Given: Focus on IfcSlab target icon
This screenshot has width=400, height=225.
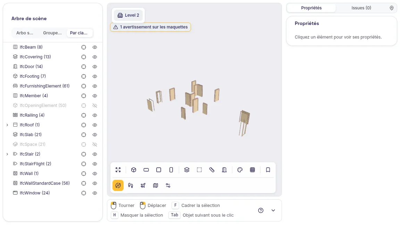Looking at the screenshot, I should 84,135.
